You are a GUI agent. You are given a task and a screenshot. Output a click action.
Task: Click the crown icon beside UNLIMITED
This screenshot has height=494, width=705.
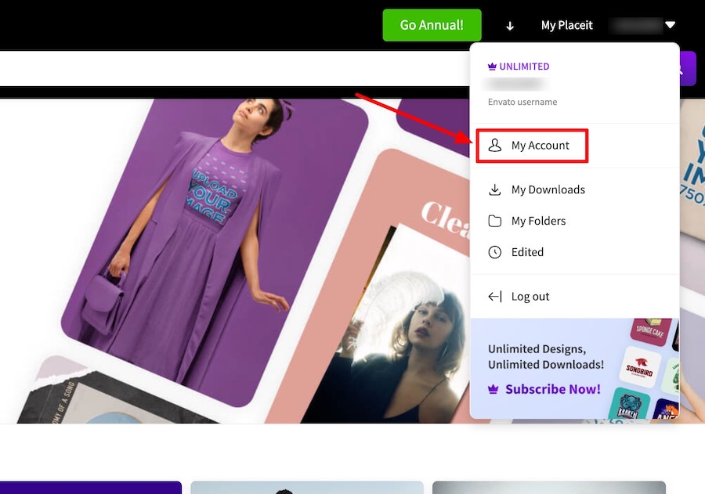pos(493,67)
